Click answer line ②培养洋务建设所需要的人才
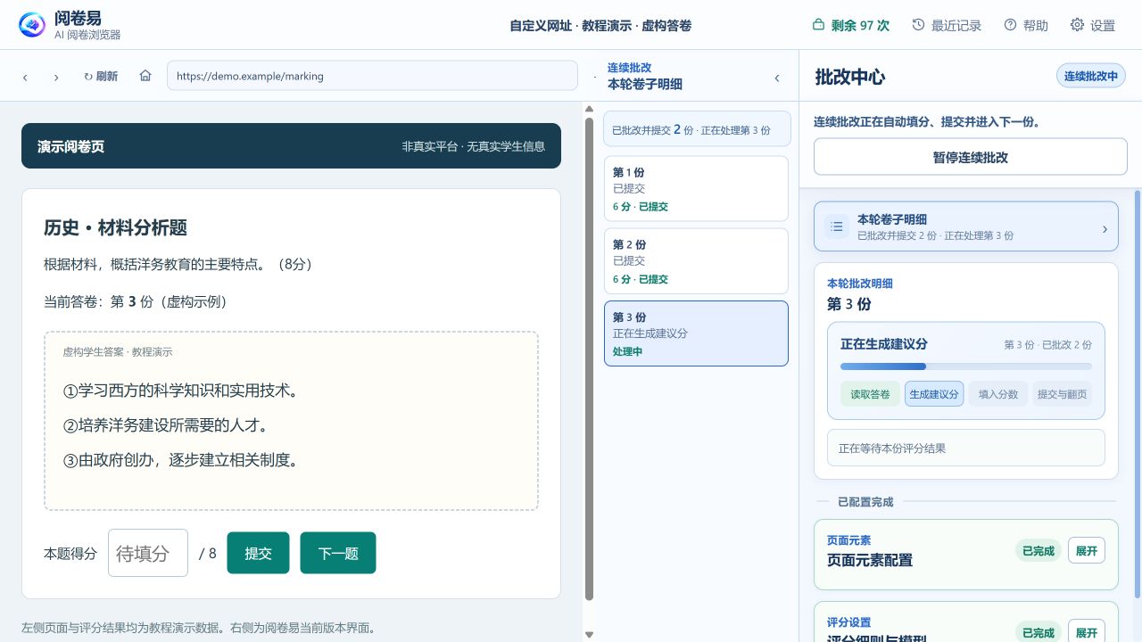The image size is (1142, 642). pyautogui.click(x=165, y=425)
